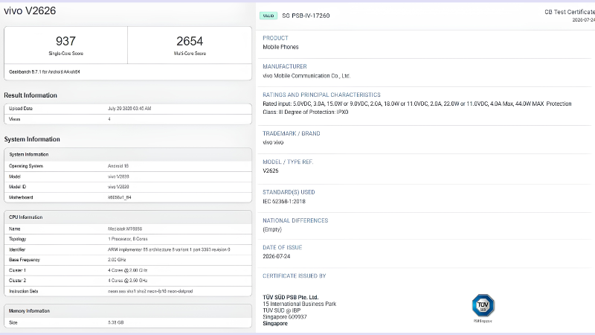
Task: Click the 'MANUFACTURER' field heading
Action: pyautogui.click(x=285, y=66)
